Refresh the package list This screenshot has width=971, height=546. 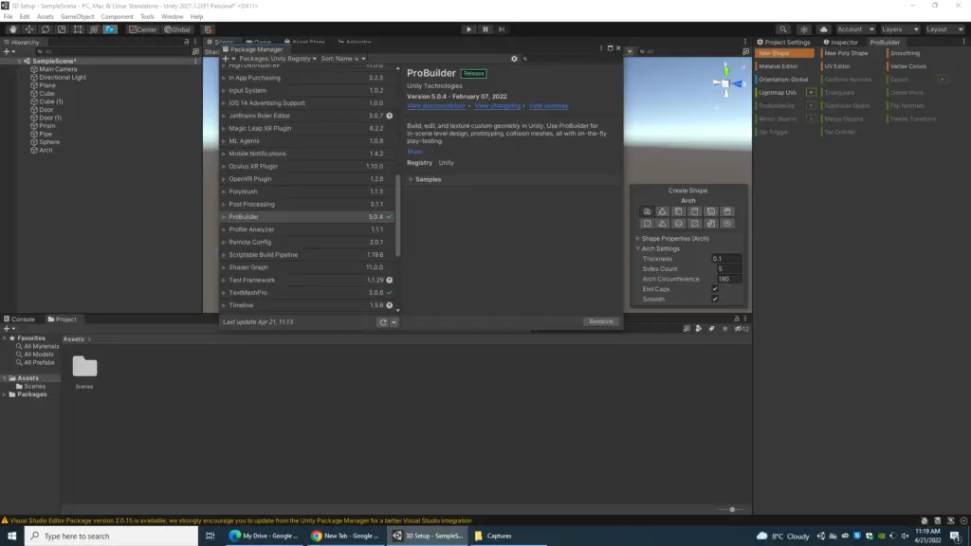[x=382, y=322]
